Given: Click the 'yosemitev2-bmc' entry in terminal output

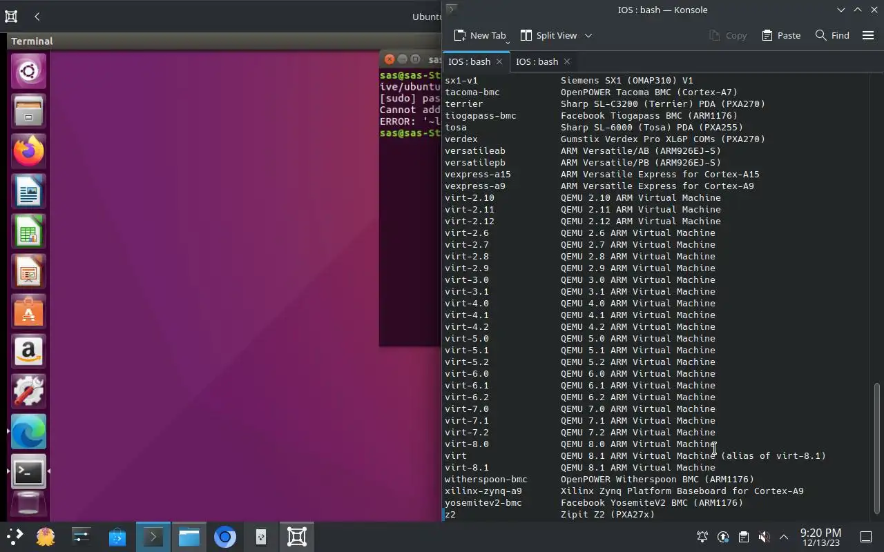Looking at the screenshot, I should [x=483, y=503].
